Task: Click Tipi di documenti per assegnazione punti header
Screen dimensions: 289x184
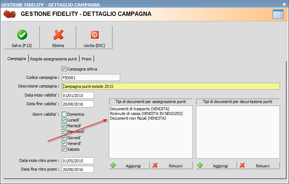Action: click(151, 102)
